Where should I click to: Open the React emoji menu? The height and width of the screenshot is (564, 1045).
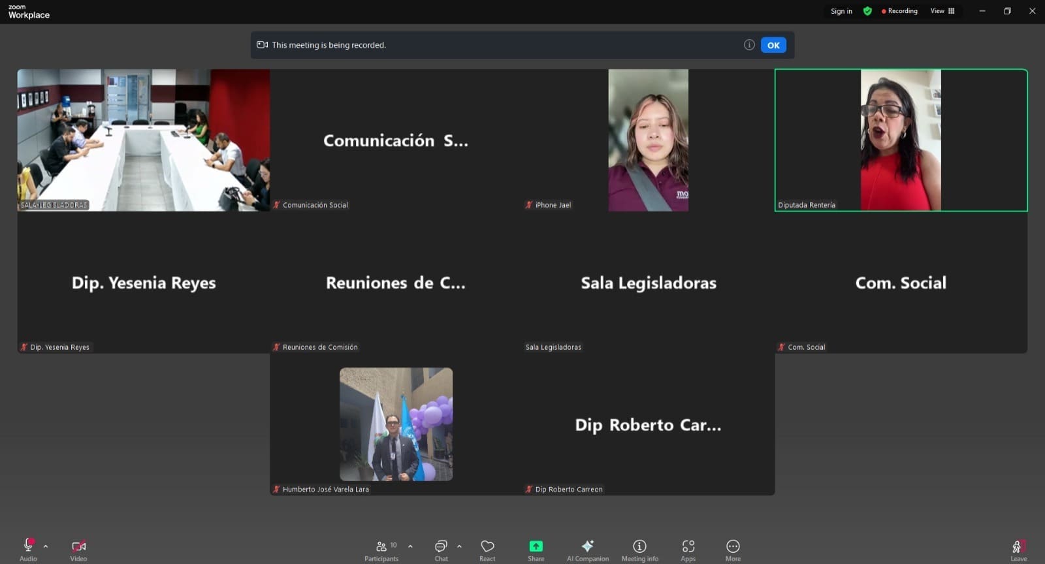(487, 549)
